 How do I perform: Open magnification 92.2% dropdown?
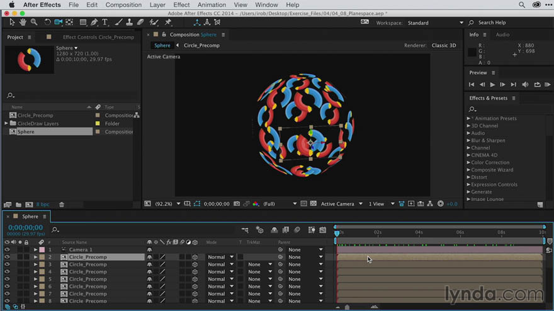tap(167, 204)
